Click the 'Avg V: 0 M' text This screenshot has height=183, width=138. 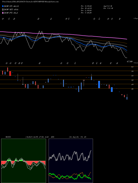108,6
